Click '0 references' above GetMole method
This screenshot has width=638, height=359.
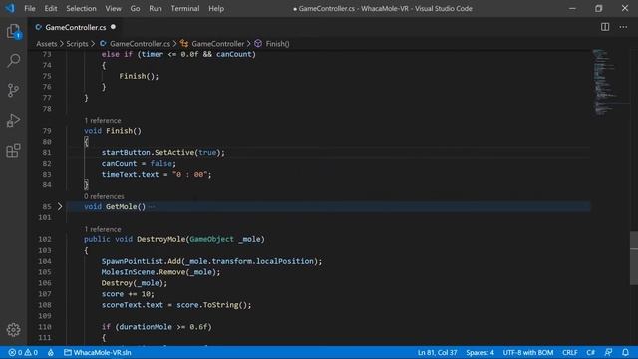coord(104,196)
